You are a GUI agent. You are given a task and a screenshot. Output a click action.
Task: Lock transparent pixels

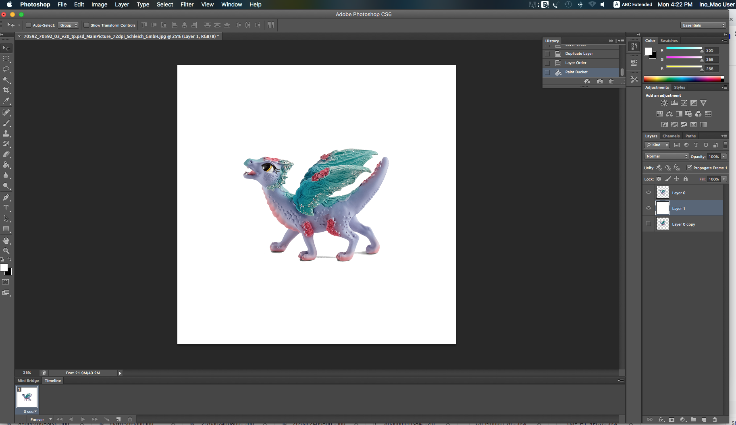[x=659, y=179]
